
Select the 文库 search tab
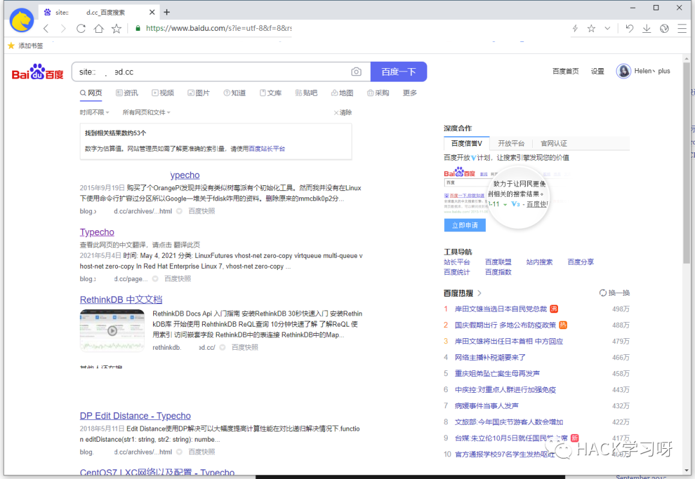point(270,93)
